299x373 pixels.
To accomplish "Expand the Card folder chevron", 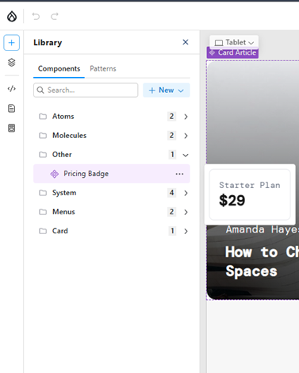I will point(186,231).
